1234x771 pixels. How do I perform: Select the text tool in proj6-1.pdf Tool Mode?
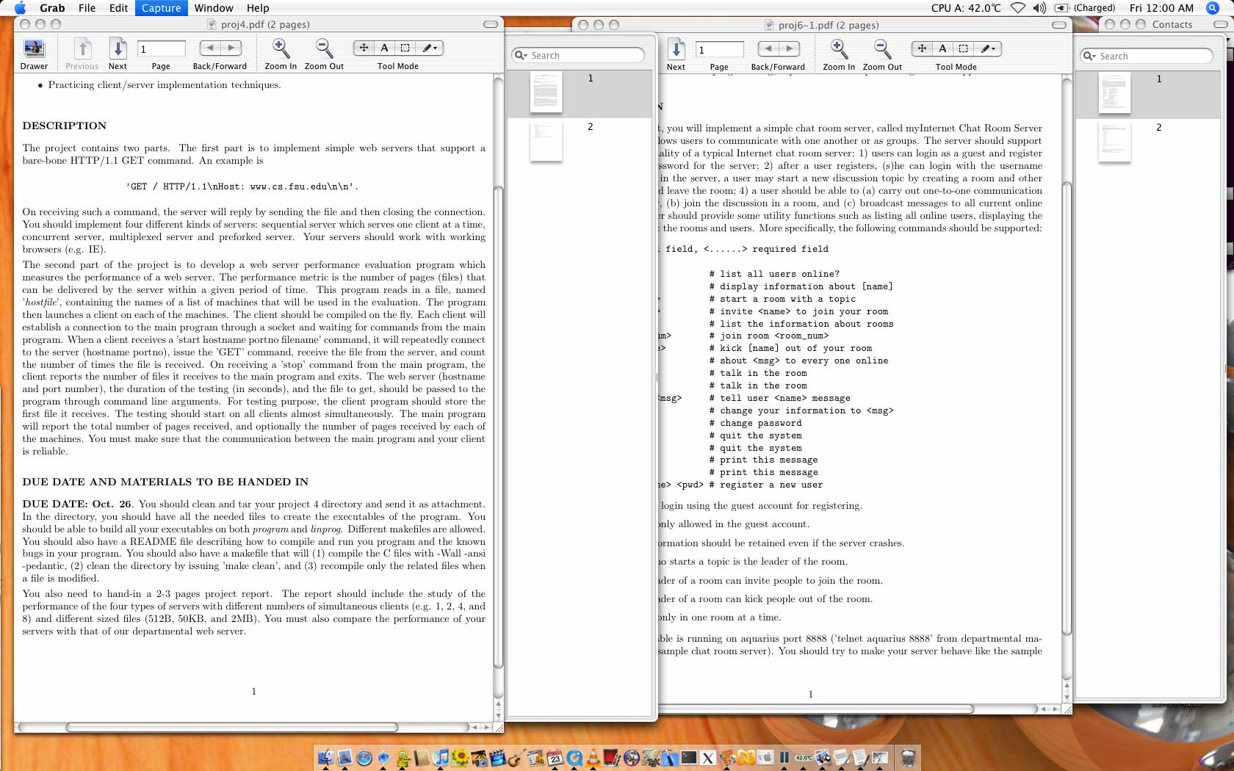942,48
